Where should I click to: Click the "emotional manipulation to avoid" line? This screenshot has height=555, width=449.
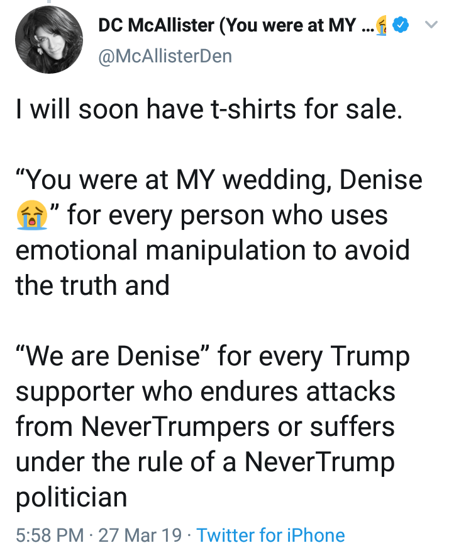click(x=212, y=251)
